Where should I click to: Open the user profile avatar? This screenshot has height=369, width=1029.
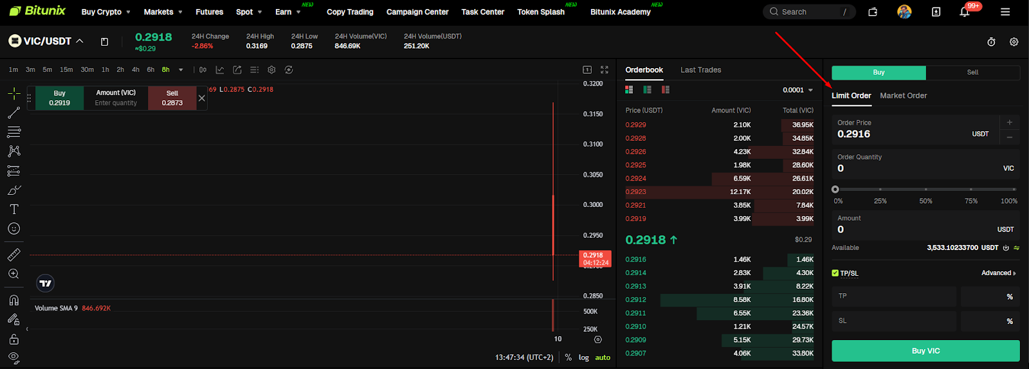click(x=904, y=12)
